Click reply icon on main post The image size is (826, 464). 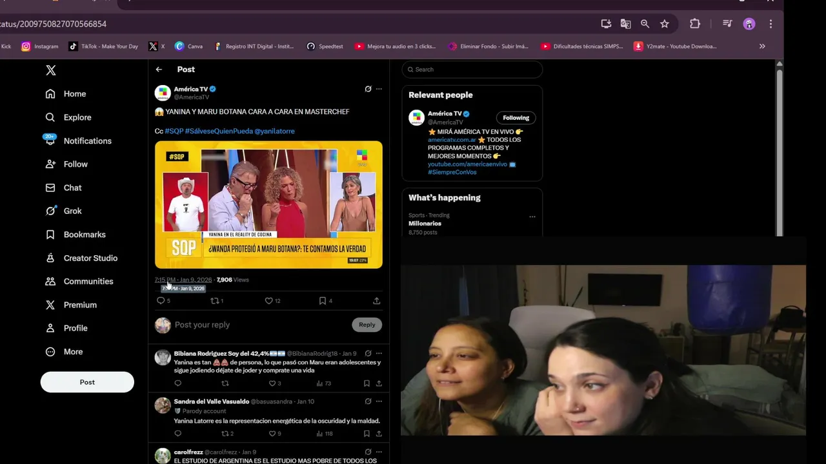click(161, 301)
